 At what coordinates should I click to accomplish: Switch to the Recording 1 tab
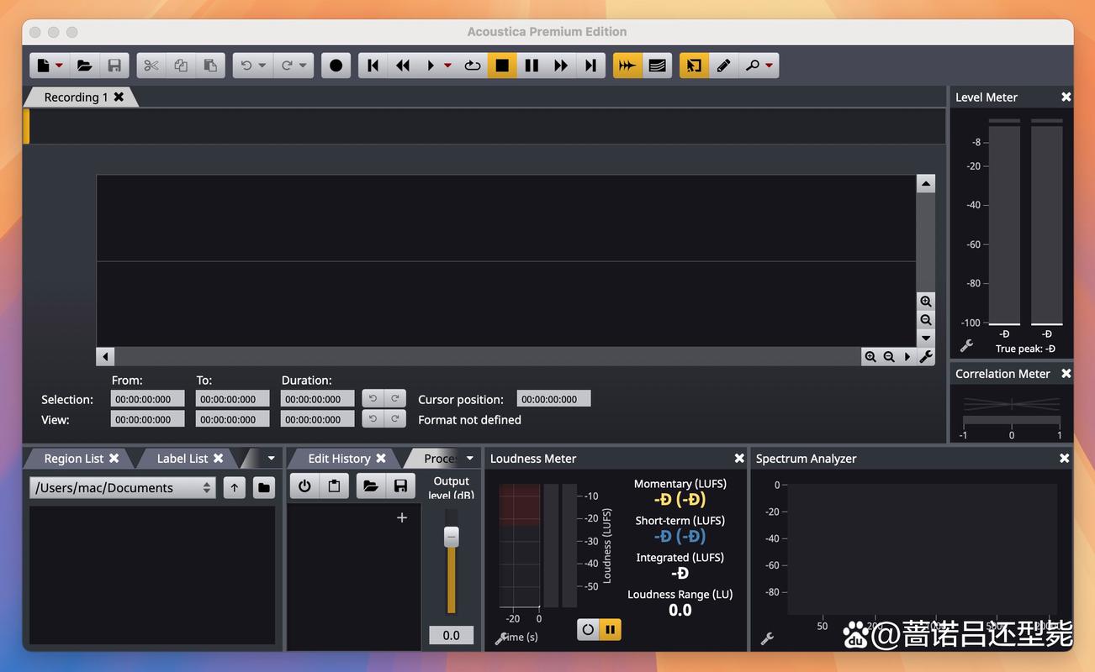76,97
